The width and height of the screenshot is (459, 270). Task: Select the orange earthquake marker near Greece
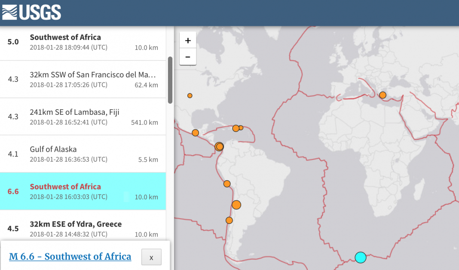coord(382,95)
